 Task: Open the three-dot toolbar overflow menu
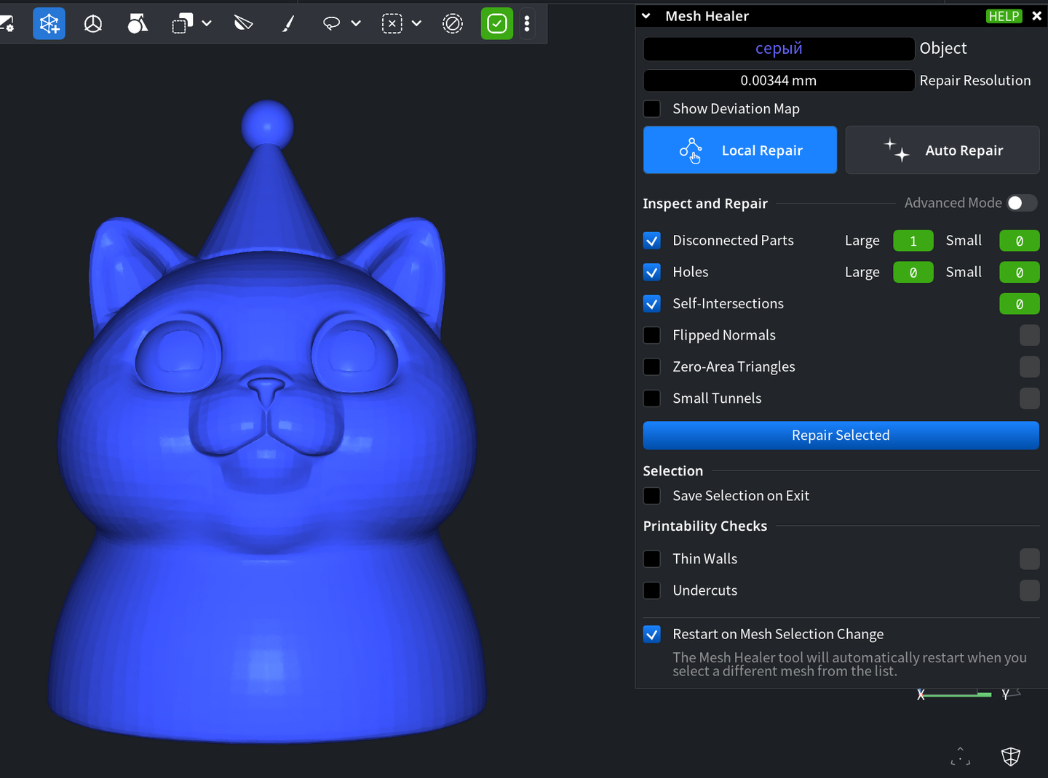click(x=527, y=24)
